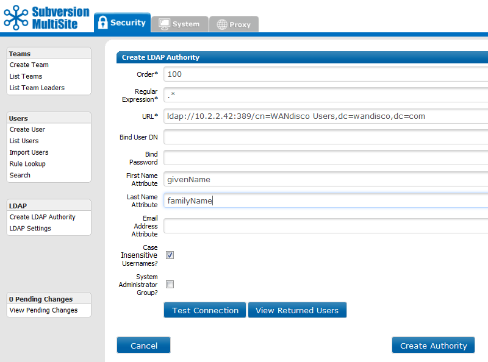Click the Cancel button
This screenshot has height=362, width=488.
(x=144, y=345)
